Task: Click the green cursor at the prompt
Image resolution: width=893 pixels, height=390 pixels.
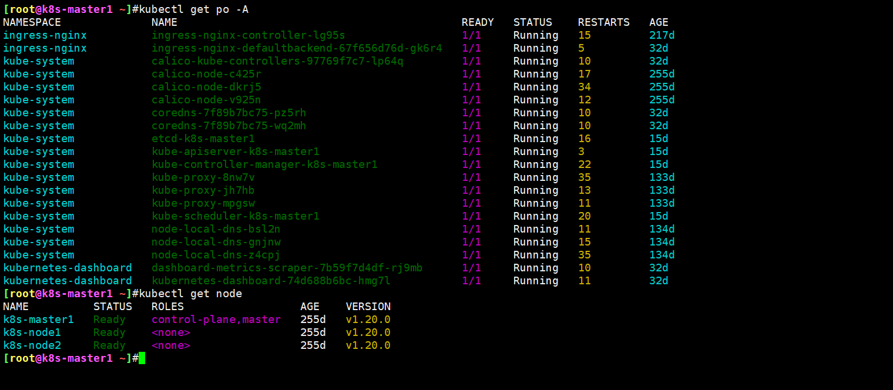Action: click(142, 358)
